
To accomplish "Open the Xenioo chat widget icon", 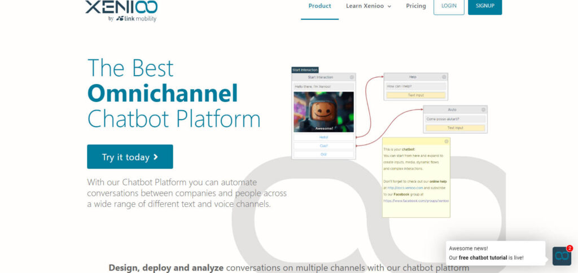I will pos(562,256).
